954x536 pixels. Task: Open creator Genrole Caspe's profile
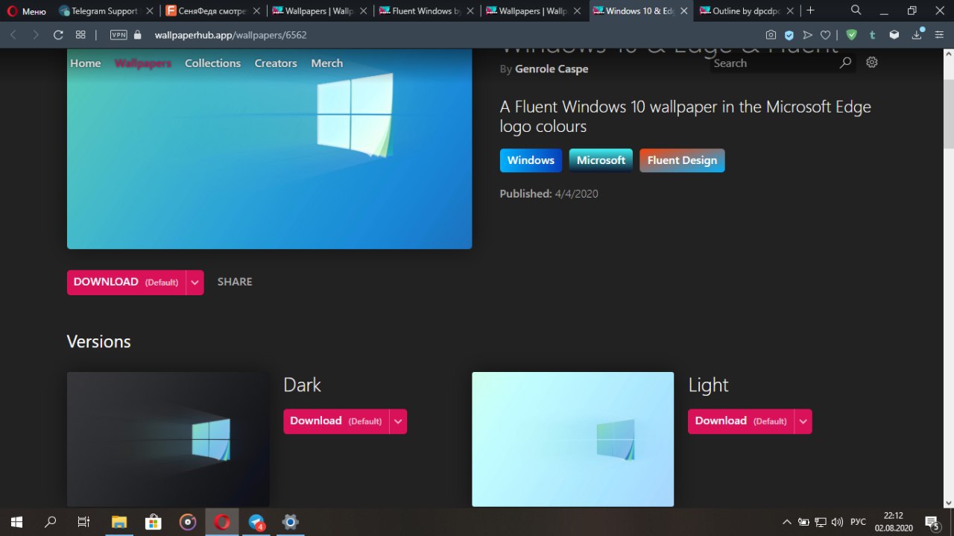pyautogui.click(x=552, y=69)
